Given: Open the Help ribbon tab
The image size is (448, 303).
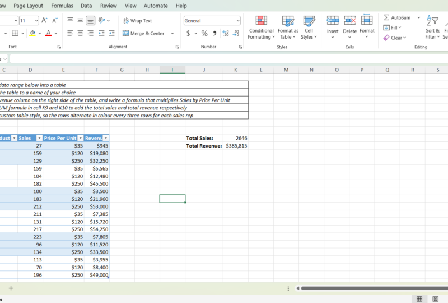Looking at the screenshot, I should [x=181, y=6].
